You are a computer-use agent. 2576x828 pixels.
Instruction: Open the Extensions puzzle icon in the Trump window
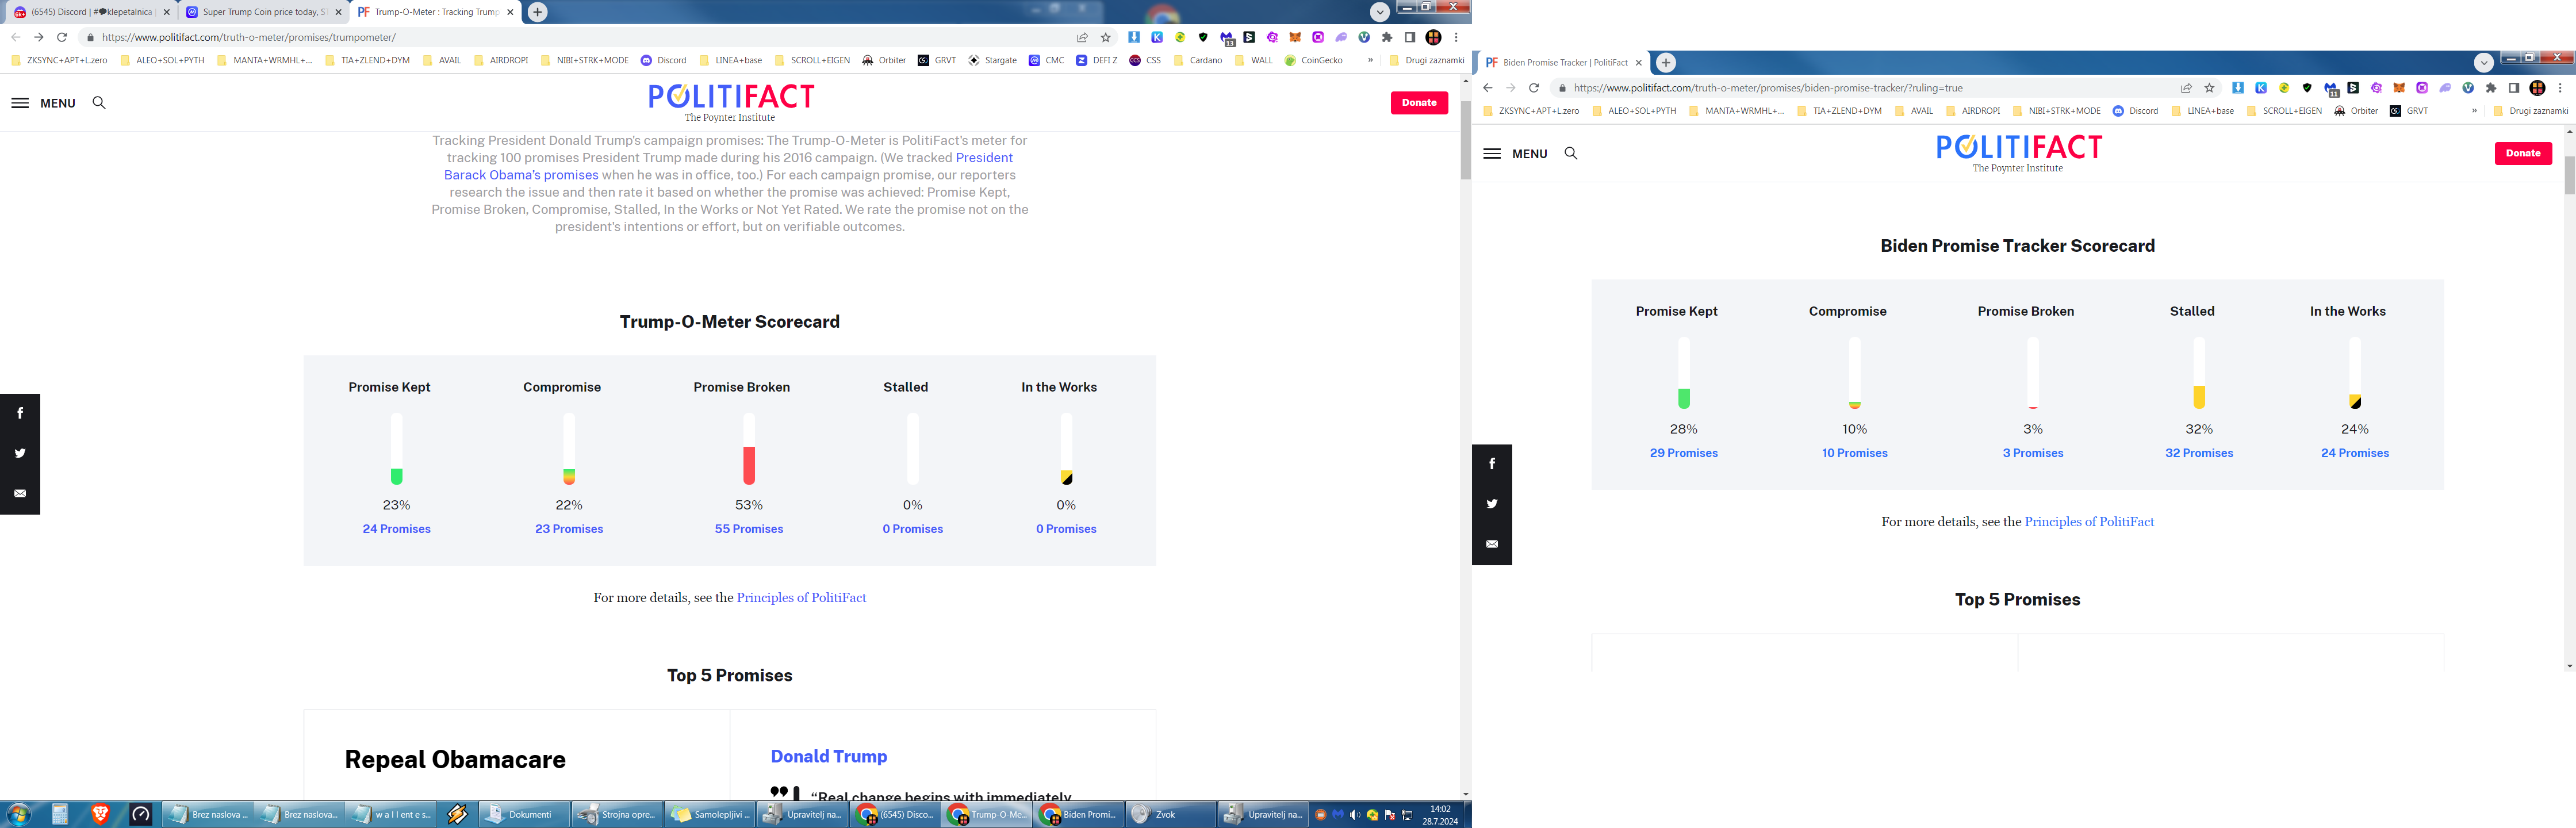pyautogui.click(x=1387, y=37)
